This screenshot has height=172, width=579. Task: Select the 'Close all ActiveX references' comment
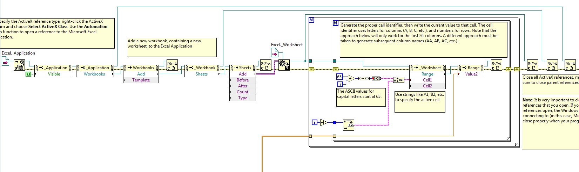550,84
